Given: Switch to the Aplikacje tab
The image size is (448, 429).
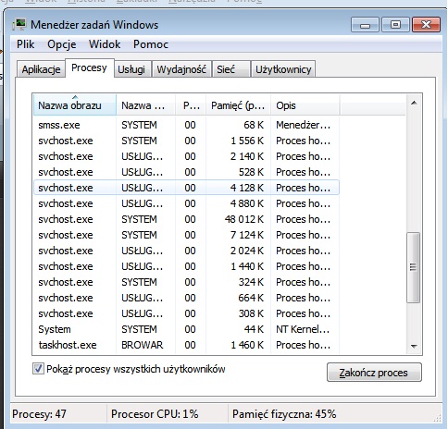Looking at the screenshot, I should tap(41, 69).
